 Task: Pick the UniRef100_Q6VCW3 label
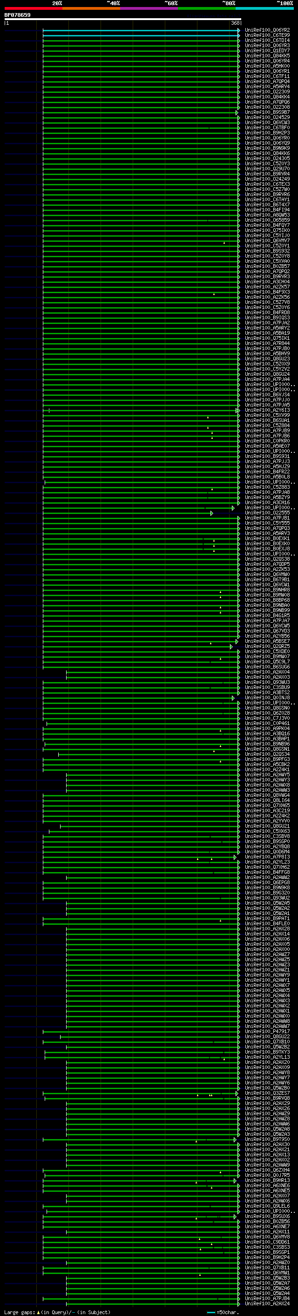267,123
